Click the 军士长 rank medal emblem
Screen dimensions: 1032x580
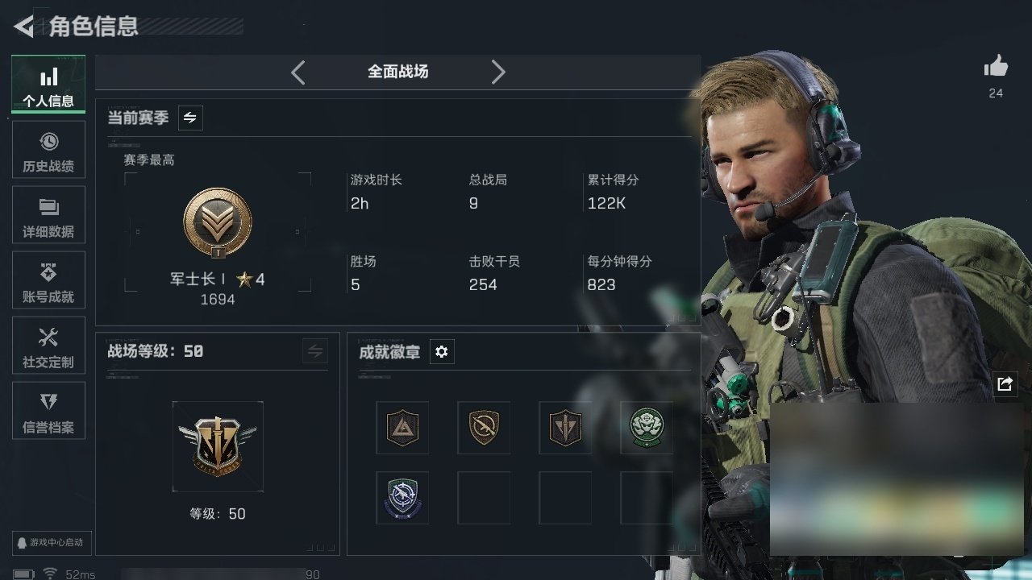tap(218, 223)
